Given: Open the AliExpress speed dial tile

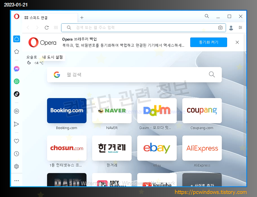Looking at the screenshot, I should 202,148.
